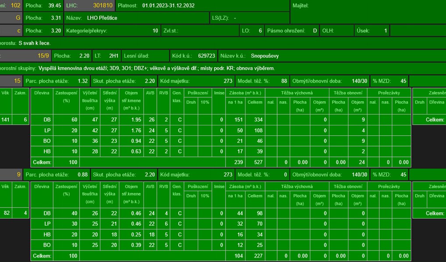Click the Majitel label

(x=301, y=5)
